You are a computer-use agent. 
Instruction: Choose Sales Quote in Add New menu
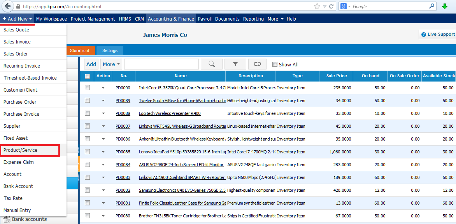click(33, 30)
